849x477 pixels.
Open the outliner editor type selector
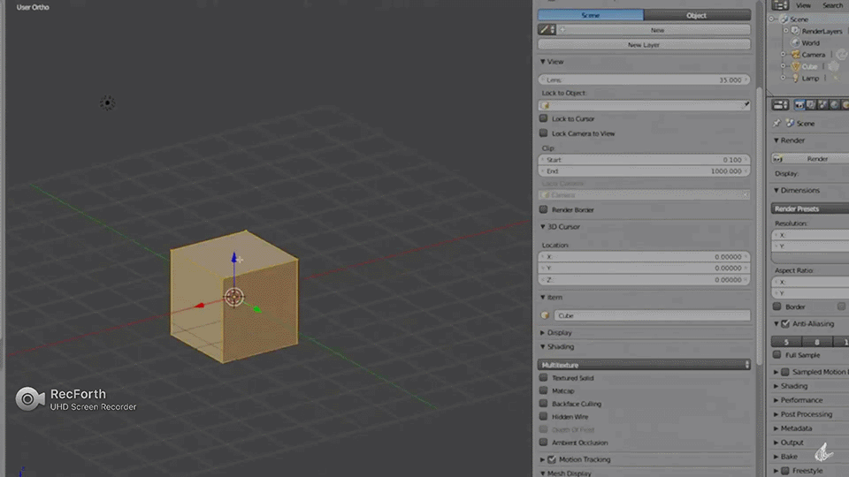pyautogui.click(x=780, y=5)
